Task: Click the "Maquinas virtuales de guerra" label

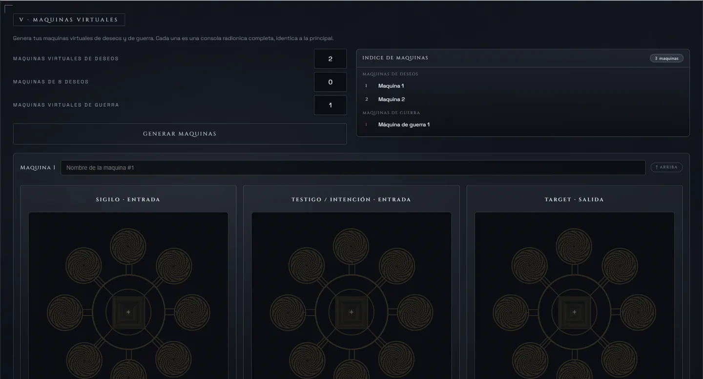Action: pos(66,105)
